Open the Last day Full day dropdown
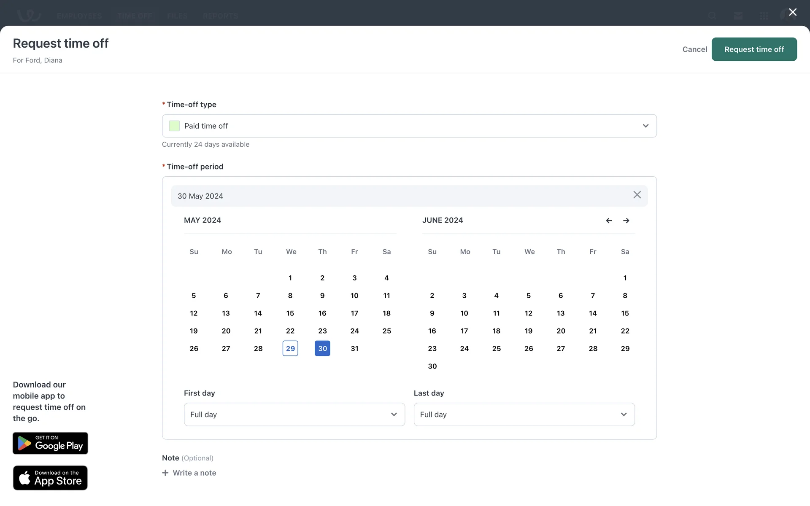810x506 pixels. tap(524, 414)
